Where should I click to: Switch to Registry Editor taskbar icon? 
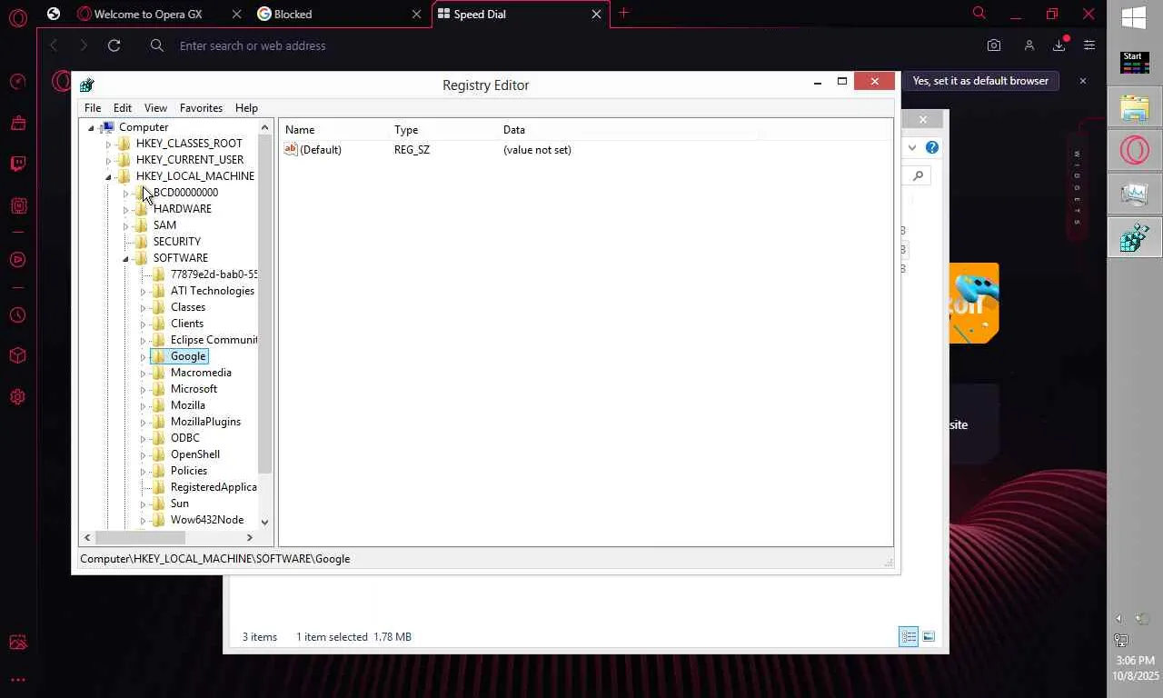[1135, 238]
